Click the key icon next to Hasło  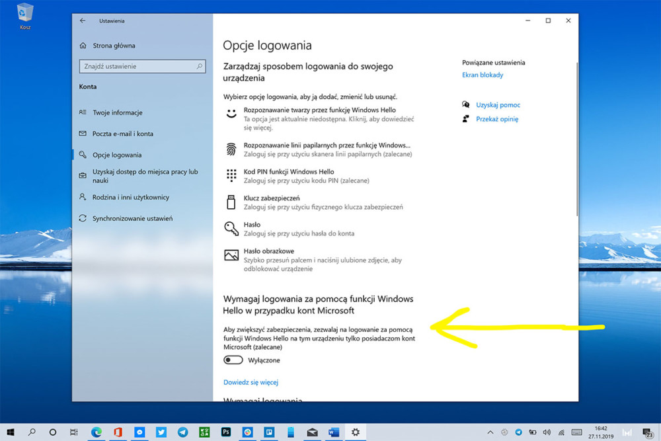(231, 229)
